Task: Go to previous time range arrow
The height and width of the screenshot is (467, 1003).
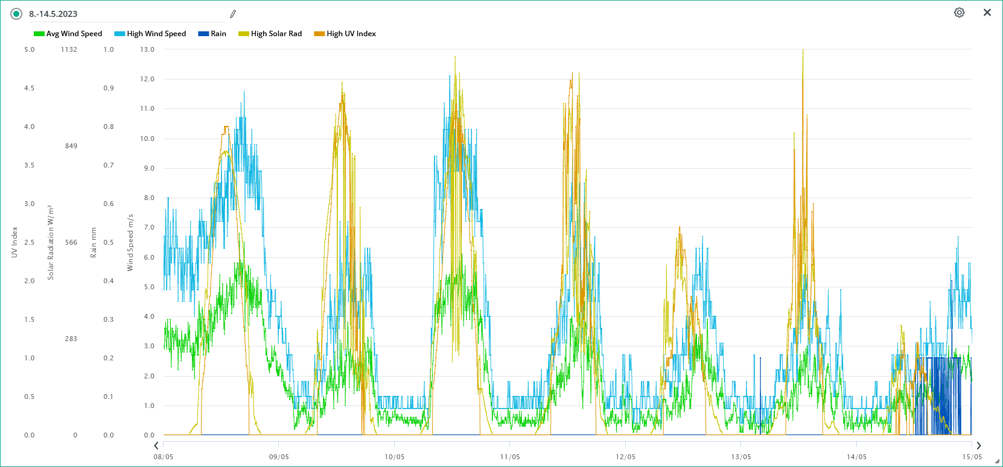Action: [x=156, y=446]
